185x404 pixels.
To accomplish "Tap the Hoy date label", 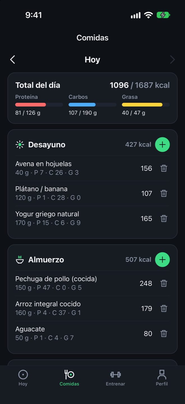I will pos(92,59).
